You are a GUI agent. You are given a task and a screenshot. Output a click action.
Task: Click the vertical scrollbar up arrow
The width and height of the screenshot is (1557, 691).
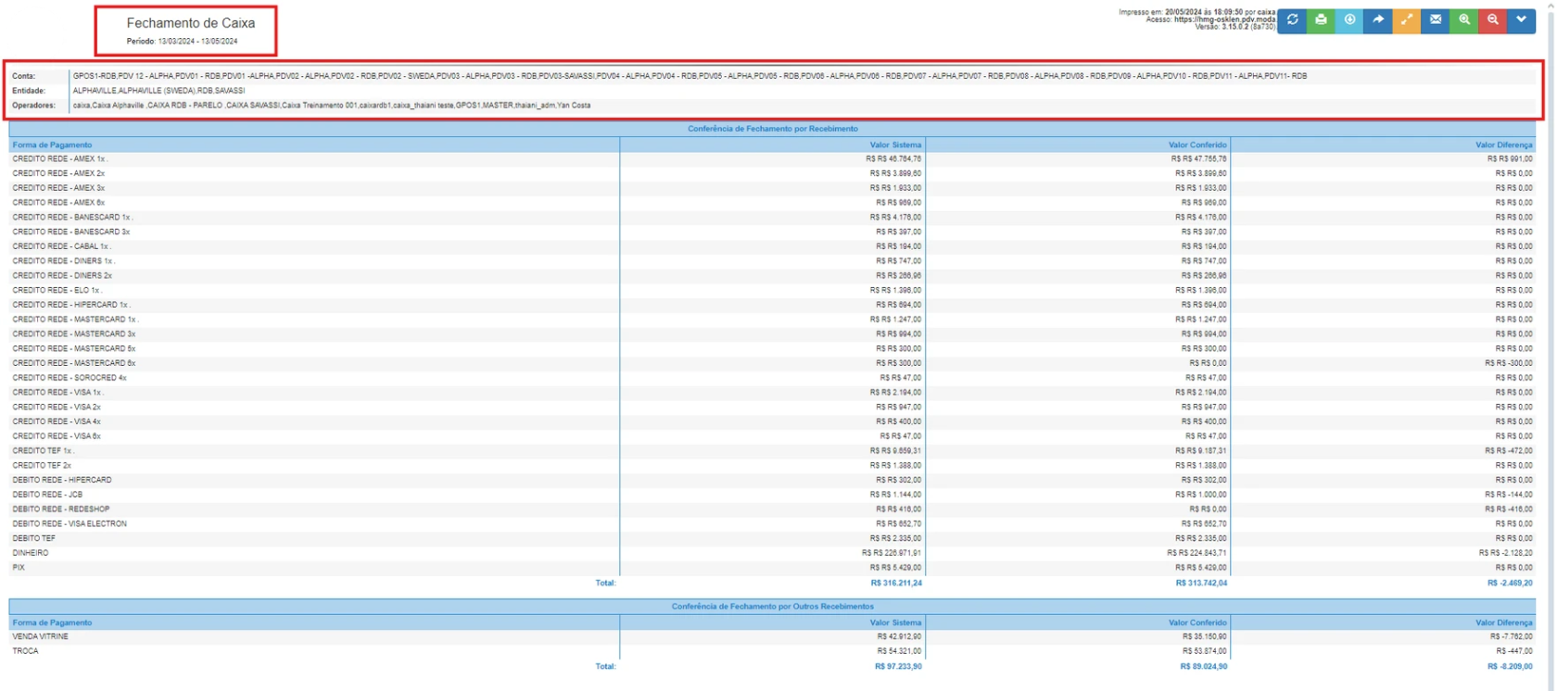tap(1550, 5)
